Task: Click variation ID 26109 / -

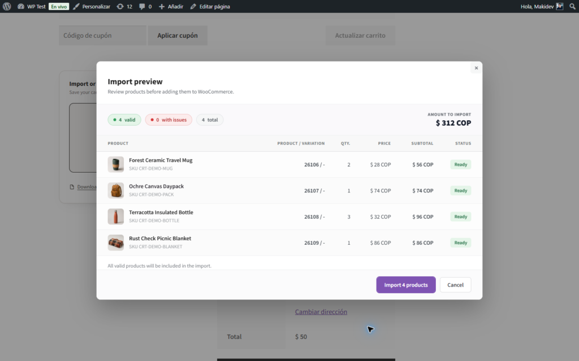Action: 314,243
